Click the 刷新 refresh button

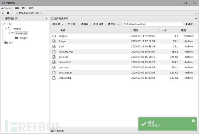(84, 24)
